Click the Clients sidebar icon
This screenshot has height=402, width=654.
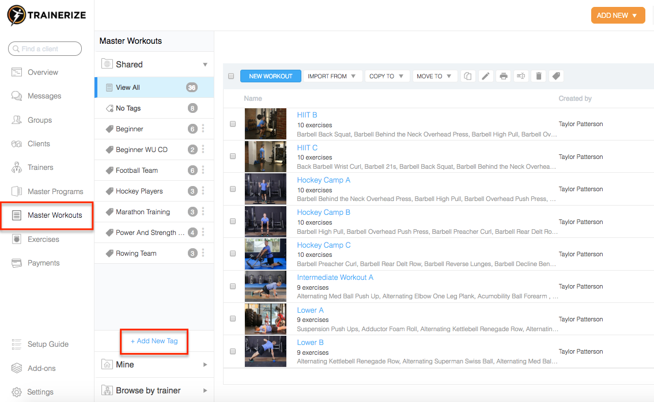tap(17, 144)
